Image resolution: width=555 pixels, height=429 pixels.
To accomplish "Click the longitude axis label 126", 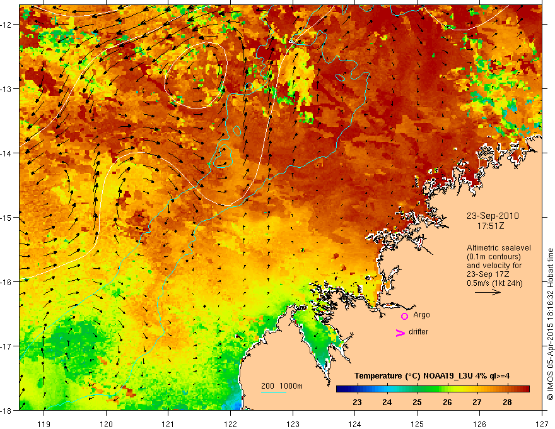I will [x=479, y=424].
